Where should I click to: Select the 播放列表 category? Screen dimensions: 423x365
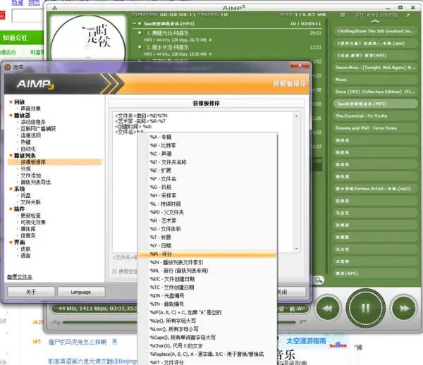(25, 156)
